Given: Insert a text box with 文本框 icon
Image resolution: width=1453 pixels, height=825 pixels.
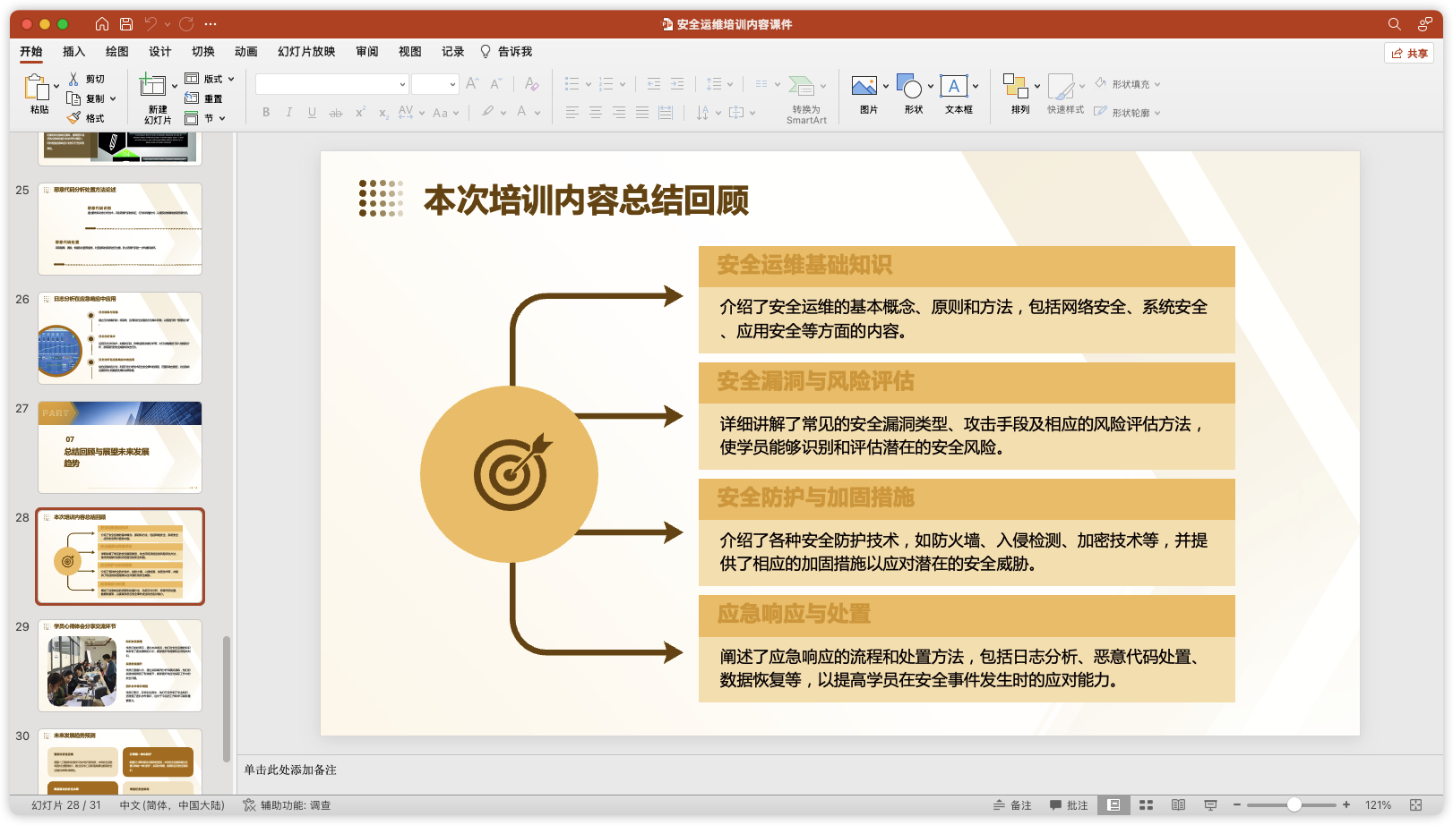Looking at the screenshot, I should [x=953, y=87].
